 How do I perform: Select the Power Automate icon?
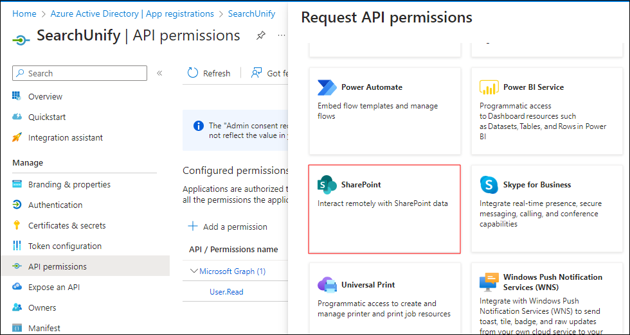click(x=327, y=87)
